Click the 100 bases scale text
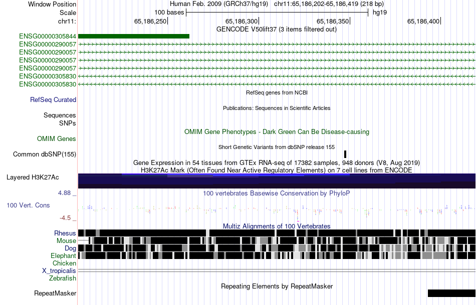The height and width of the screenshot is (305, 476). click(x=169, y=12)
